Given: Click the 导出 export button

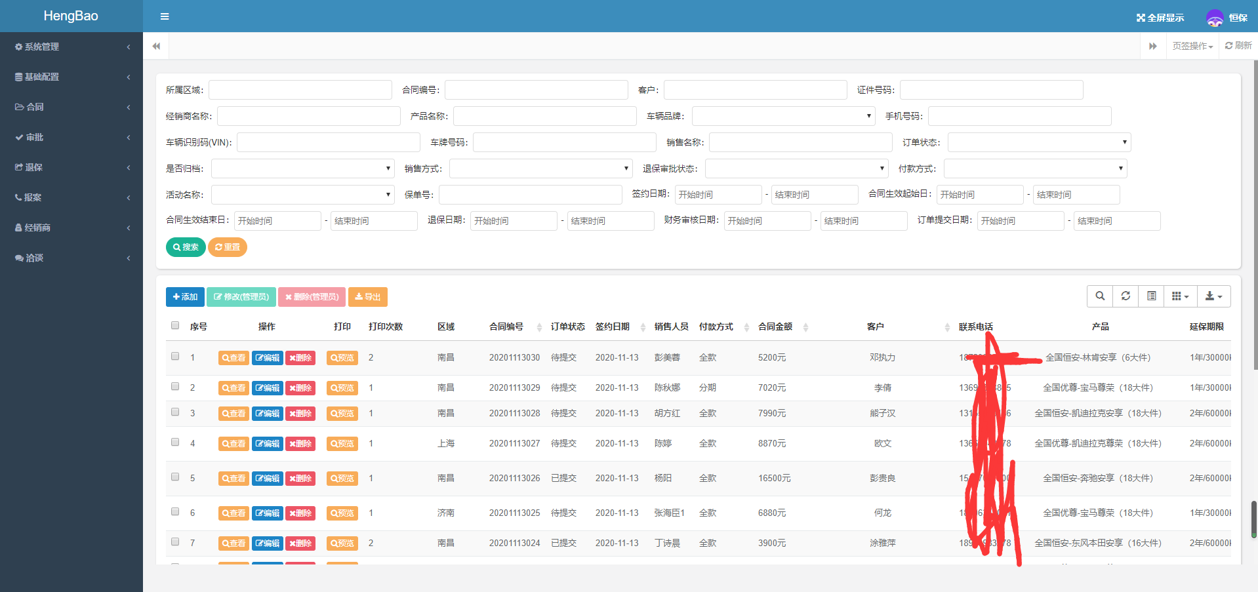Looking at the screenshot, I should (368, 297).
